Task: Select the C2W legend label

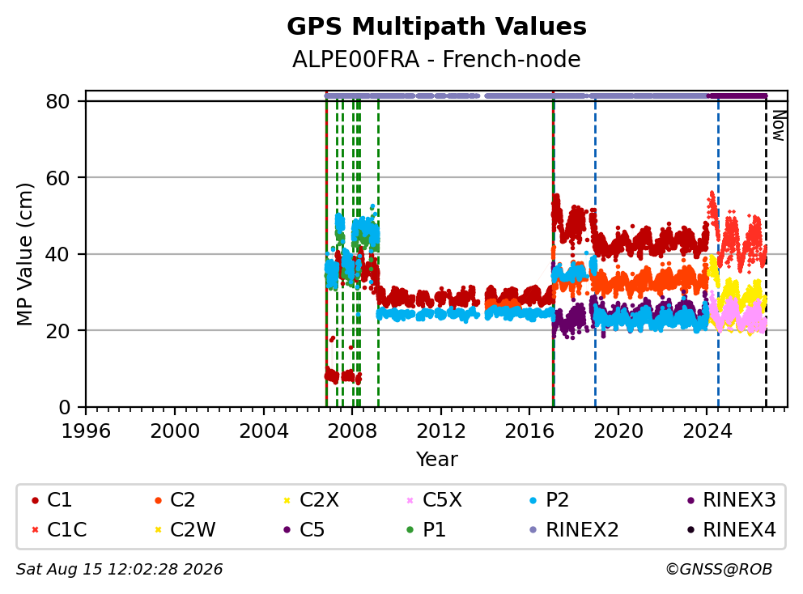Action: [x=193, y=529]
